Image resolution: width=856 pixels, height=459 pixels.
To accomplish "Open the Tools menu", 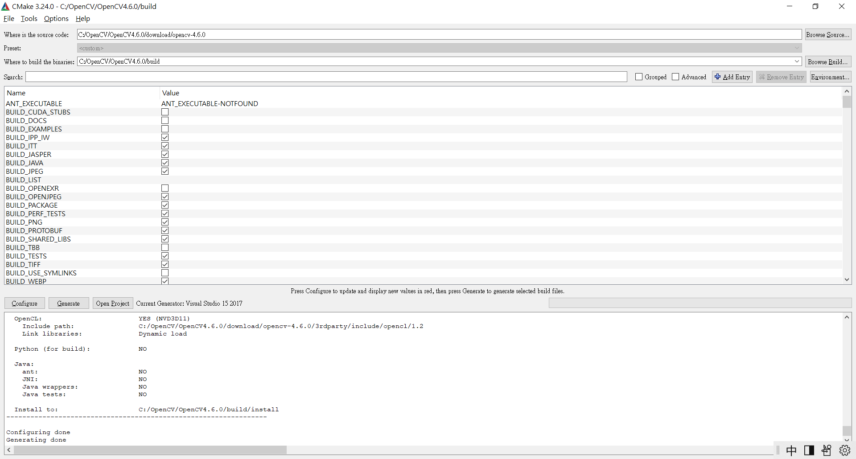I will (x=29, y=19).
